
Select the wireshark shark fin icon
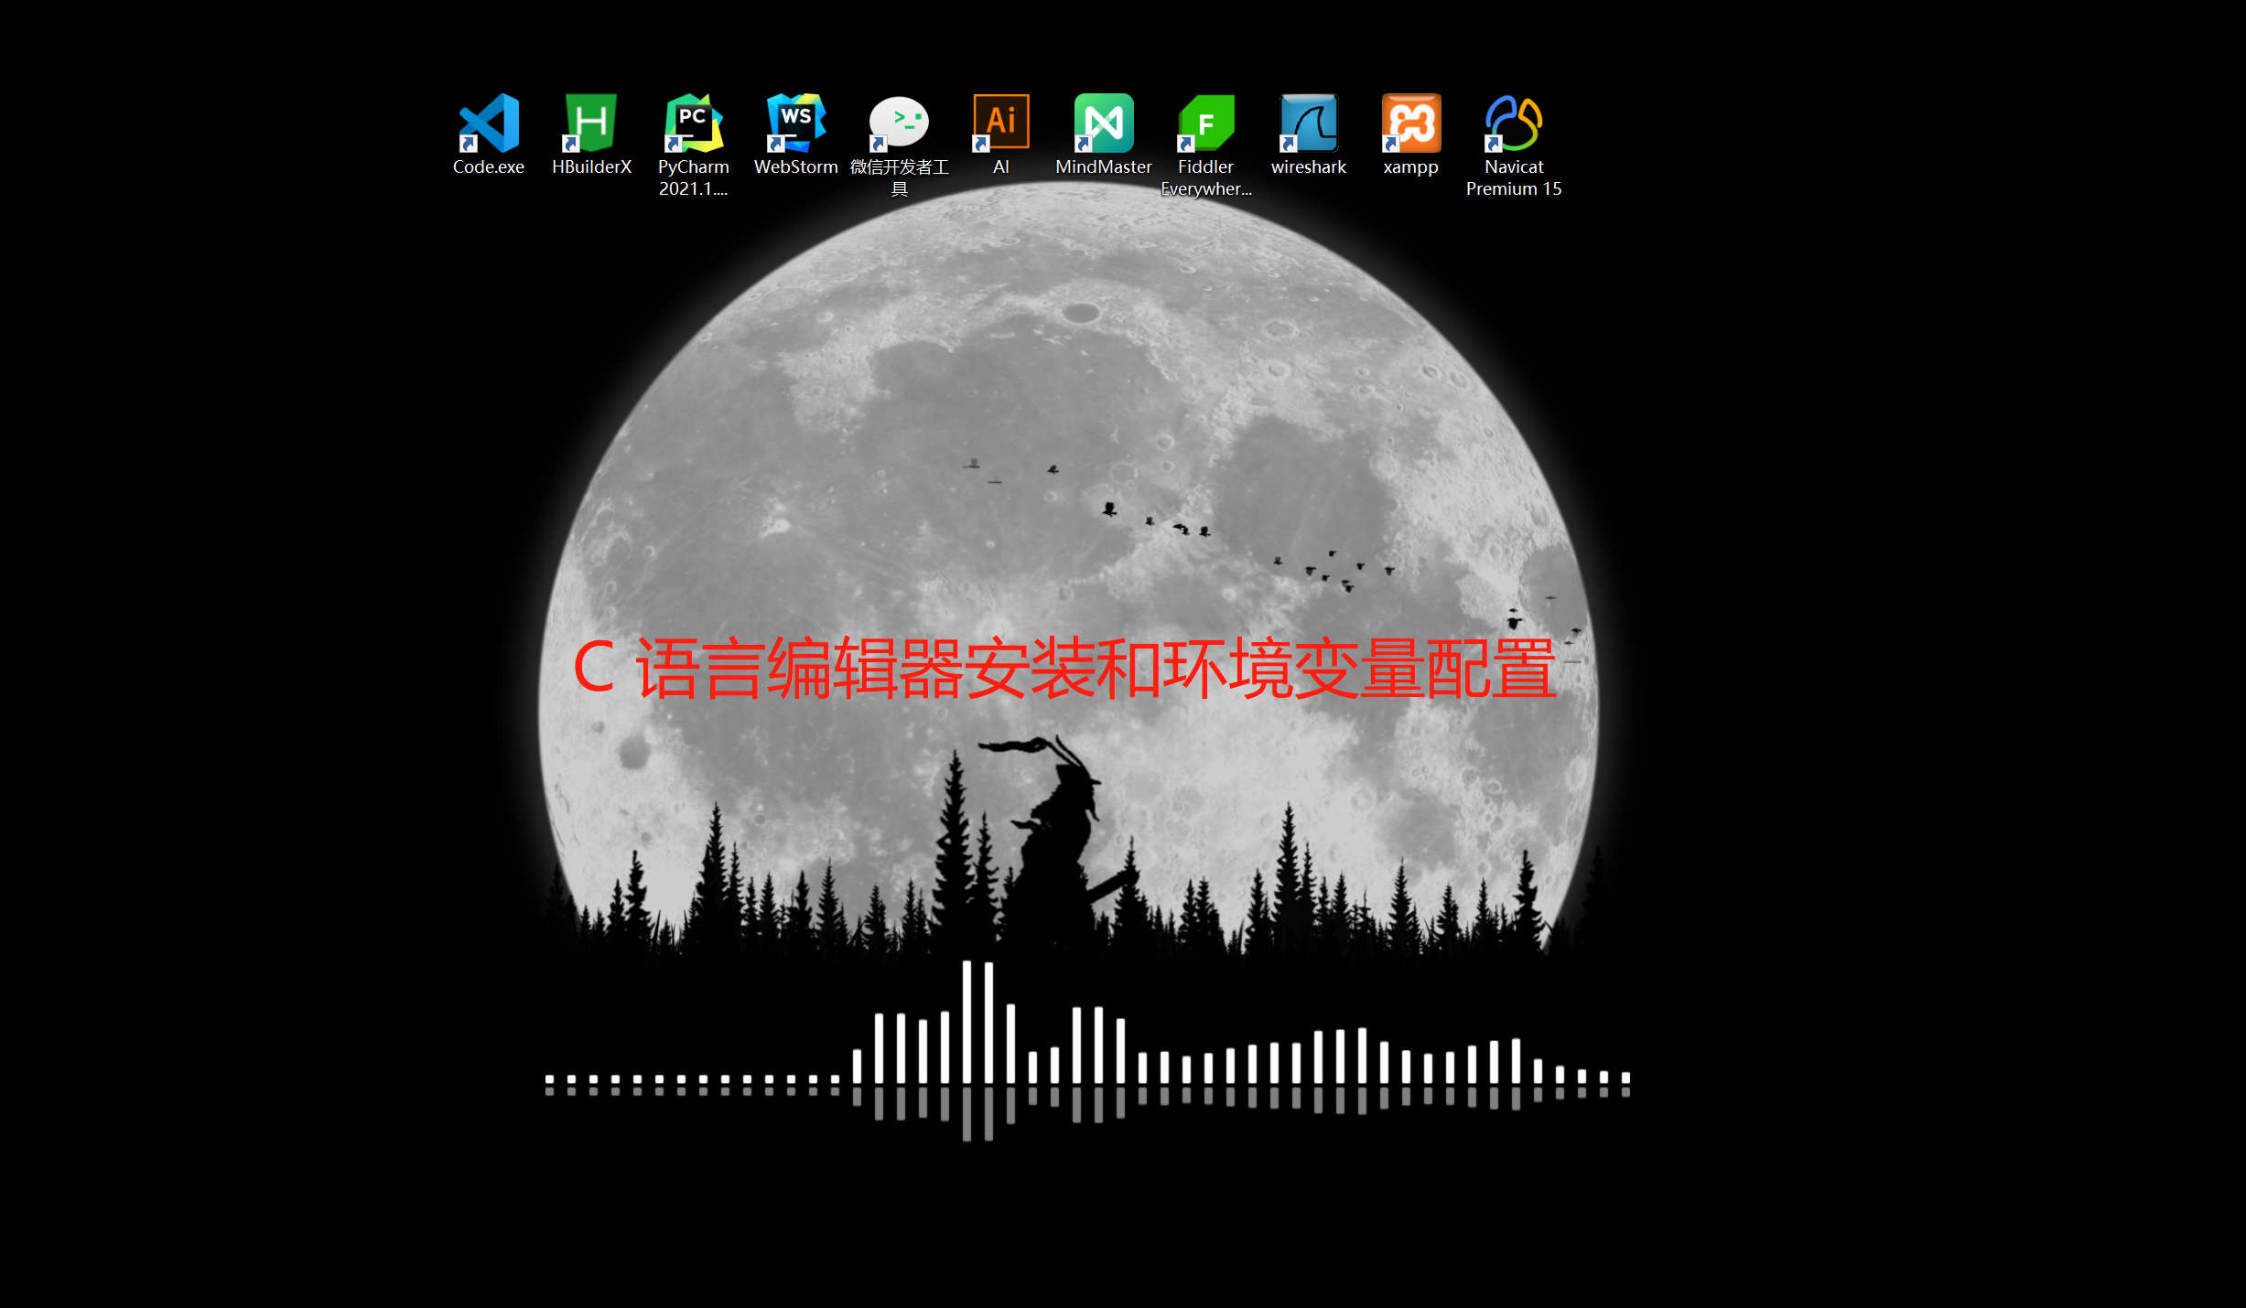point(1309,123)
